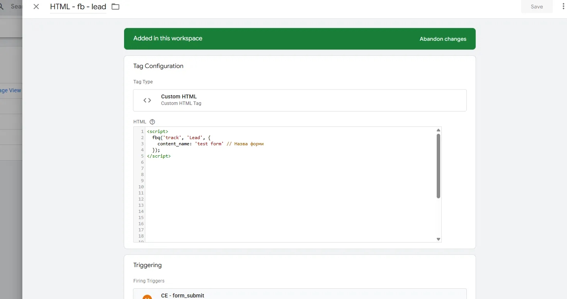Click the Custom HTML code brackets icon
The image size is (567, 299).
147,100
